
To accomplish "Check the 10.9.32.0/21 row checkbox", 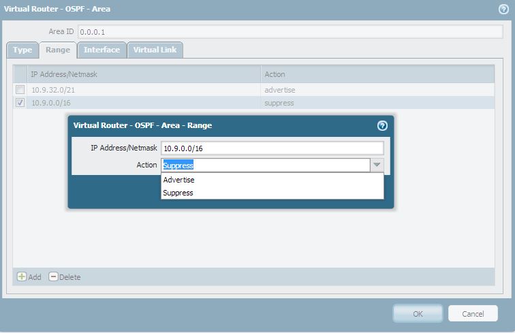I will (20, 89).
